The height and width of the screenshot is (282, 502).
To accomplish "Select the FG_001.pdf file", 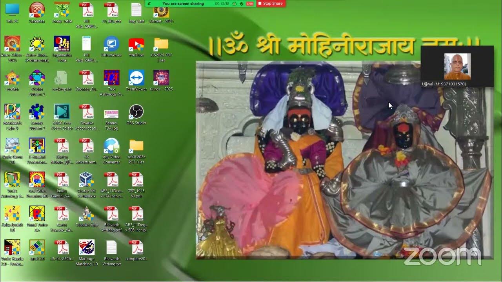I will click(x=111, y=13).
